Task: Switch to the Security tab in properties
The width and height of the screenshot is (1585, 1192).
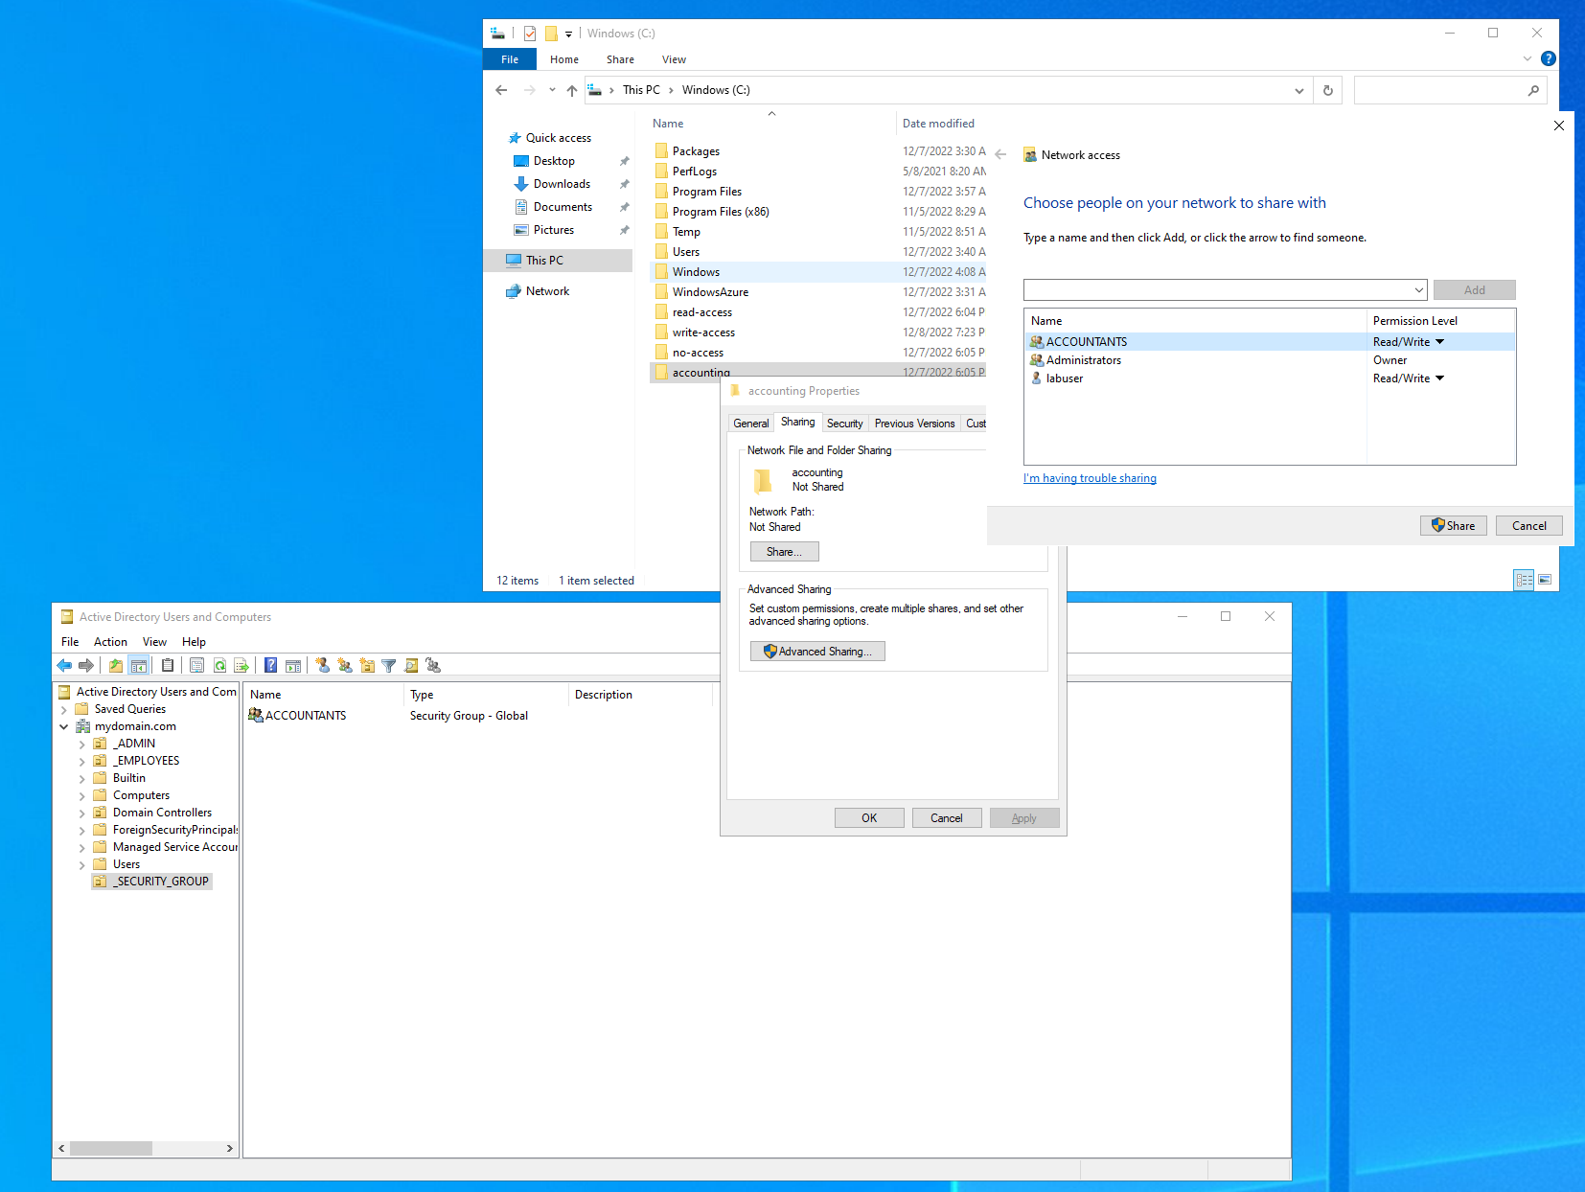Action: (x=844, y=423)
